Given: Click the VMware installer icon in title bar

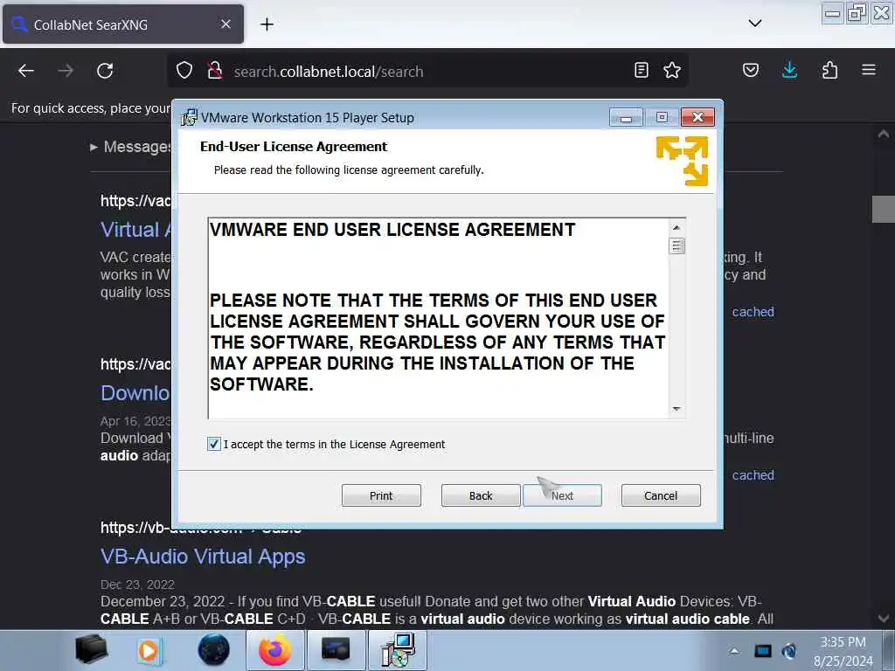Looking at the screenshot, I should (x=189, y=117).
